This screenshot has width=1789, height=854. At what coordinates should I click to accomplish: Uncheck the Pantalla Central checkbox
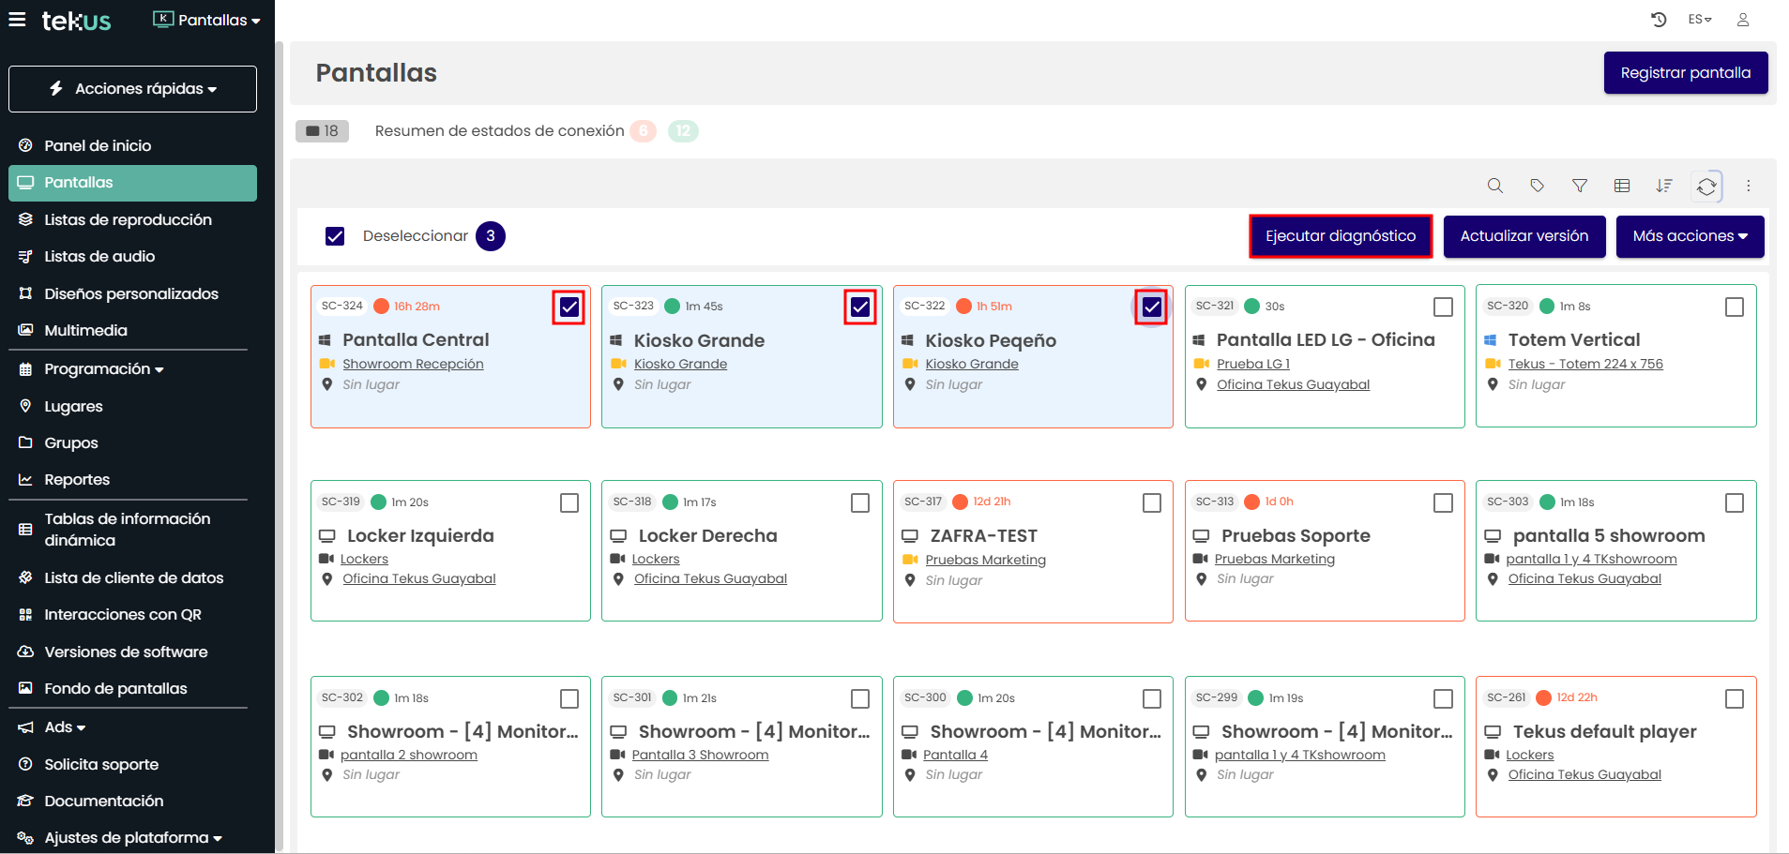(569, 307)
